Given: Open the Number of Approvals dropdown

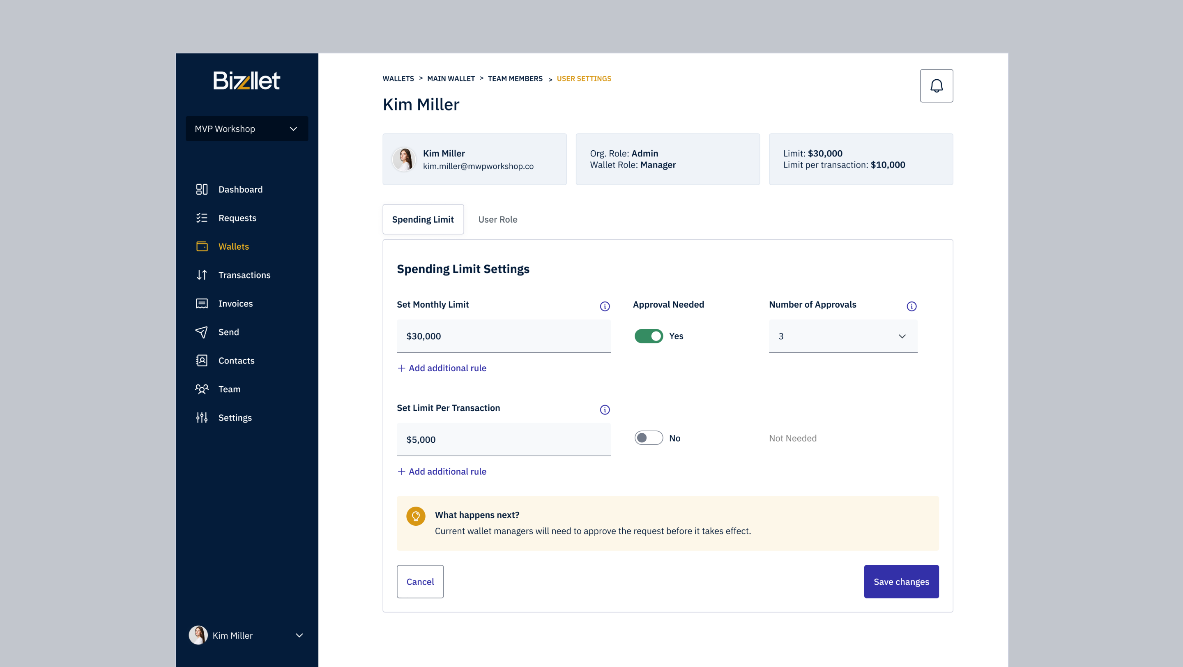Looking at the screenshot, I should (843, 336).
